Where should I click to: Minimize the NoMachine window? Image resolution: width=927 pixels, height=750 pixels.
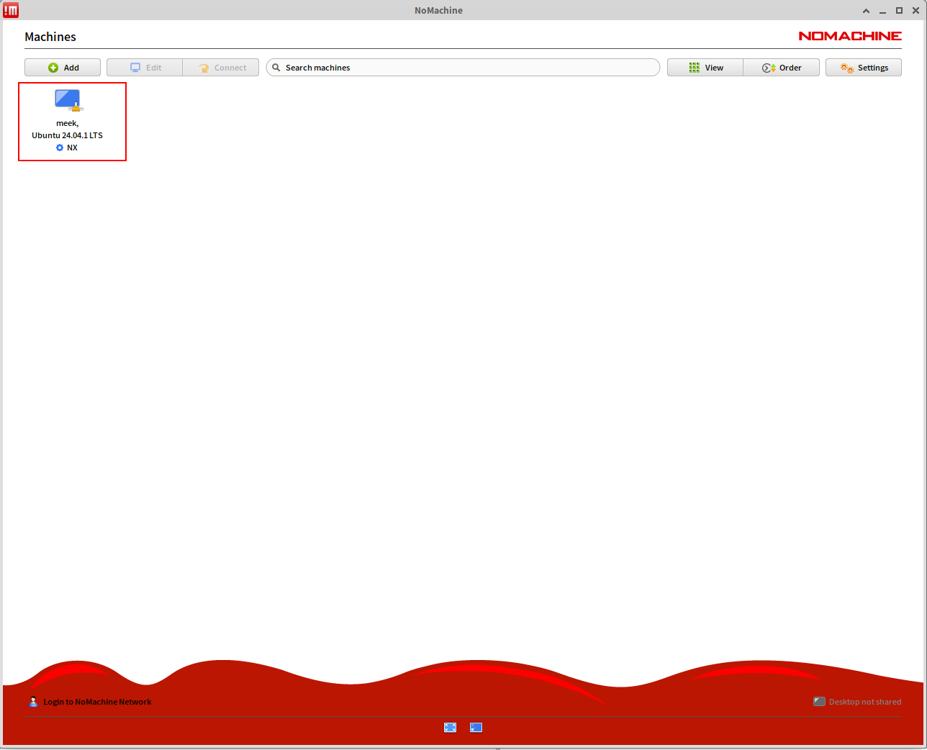pyautogui.click(x=883, y=11)
